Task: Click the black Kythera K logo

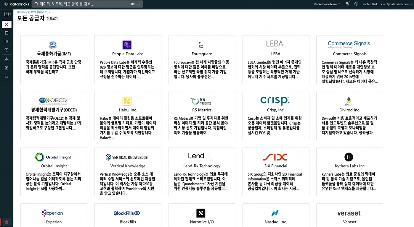Action: (349, 157)
